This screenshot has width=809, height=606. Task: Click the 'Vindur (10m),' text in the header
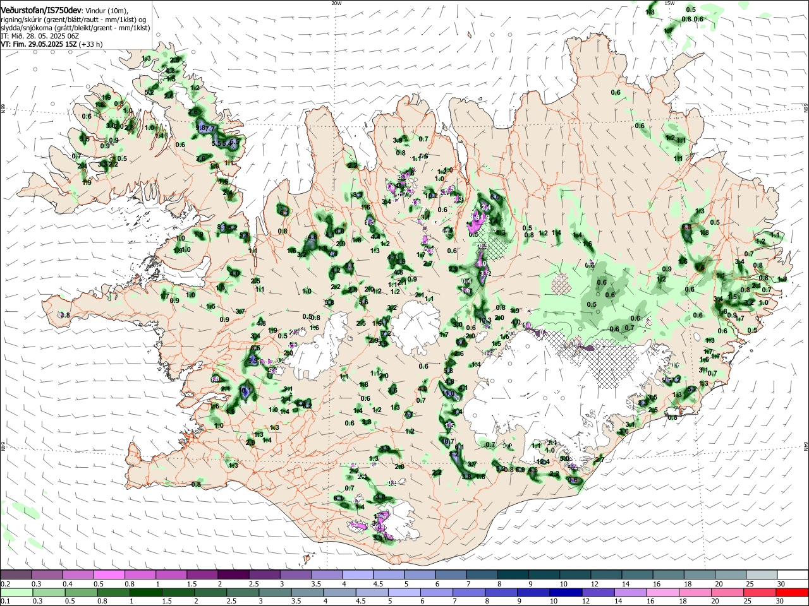pos(107,11)
